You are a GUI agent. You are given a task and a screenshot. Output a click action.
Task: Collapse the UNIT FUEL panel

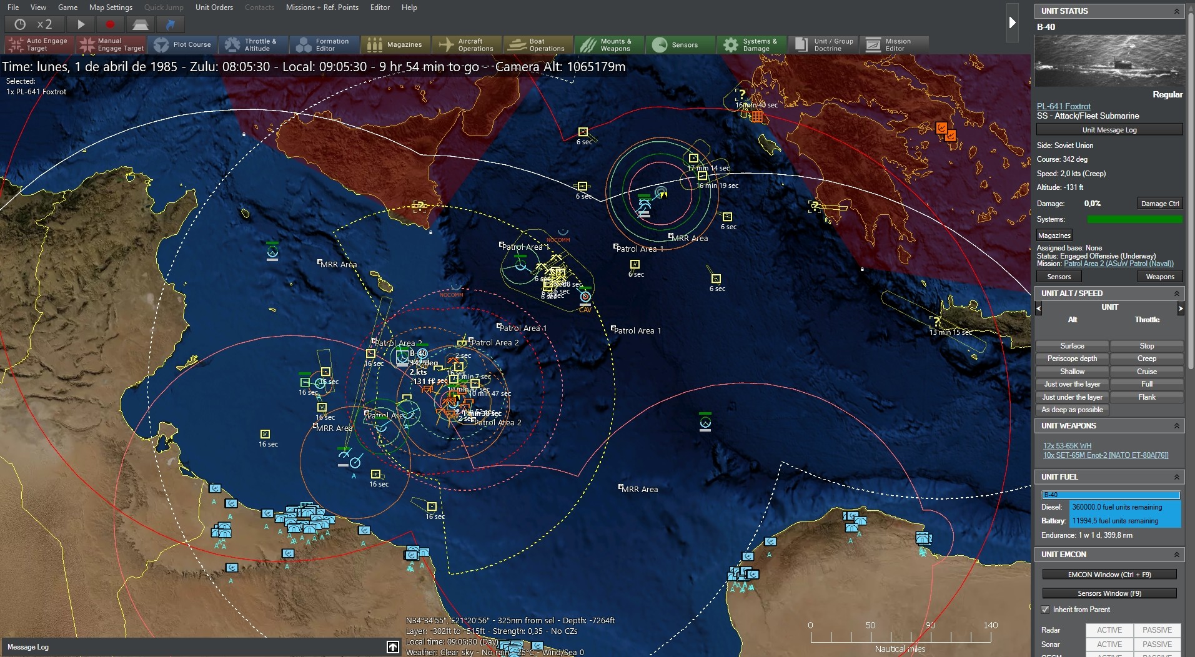click(x=1177, y=477)
